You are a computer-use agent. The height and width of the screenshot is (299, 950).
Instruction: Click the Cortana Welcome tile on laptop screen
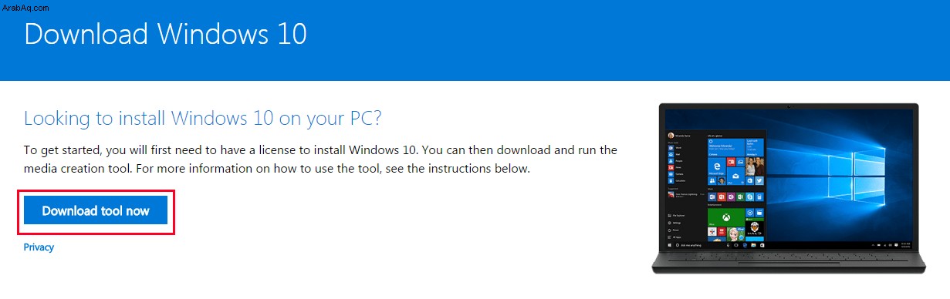726,147
